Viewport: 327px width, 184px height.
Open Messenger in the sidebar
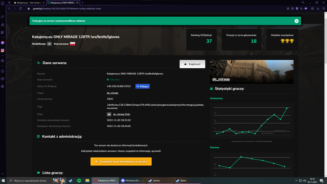3,43
